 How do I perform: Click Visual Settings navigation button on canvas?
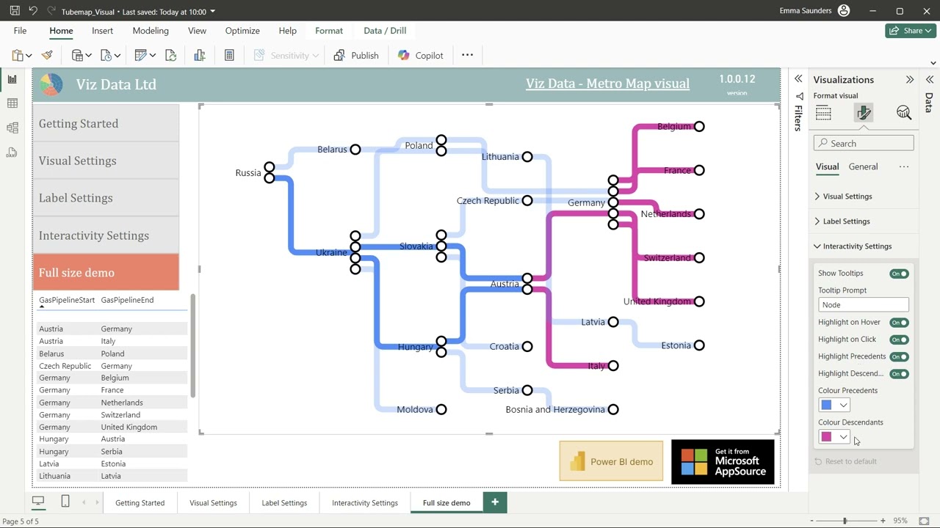[x=106, y=161]
